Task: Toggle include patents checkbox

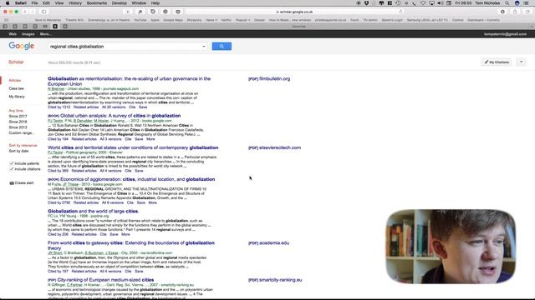Action: (11, 163)
